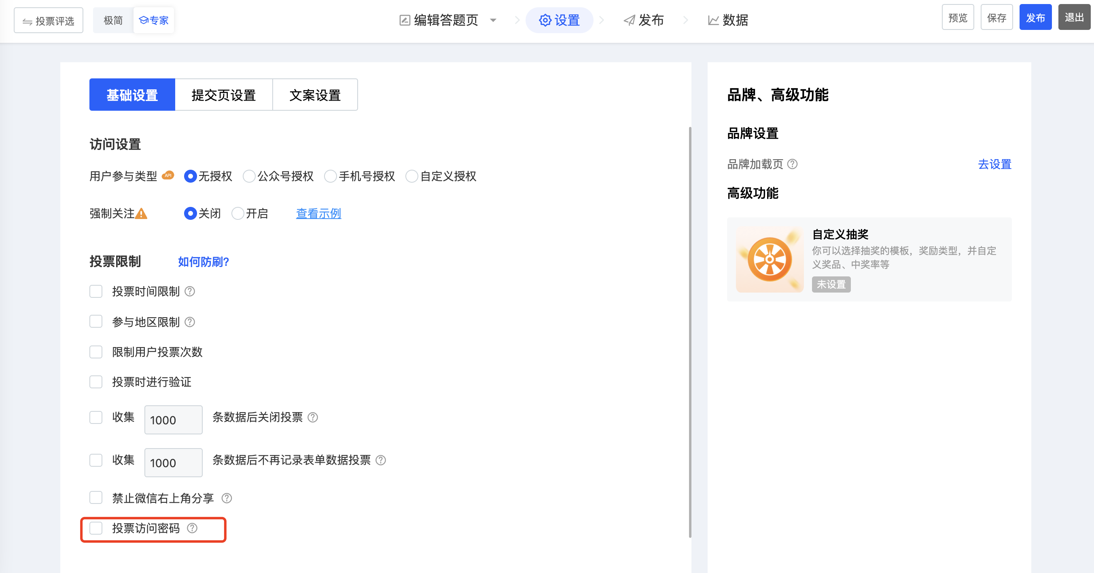This screenshot has height=573, width=1094.
Task: Click 去设置 link for 品牌加载页
Action: tap(994, 164)
